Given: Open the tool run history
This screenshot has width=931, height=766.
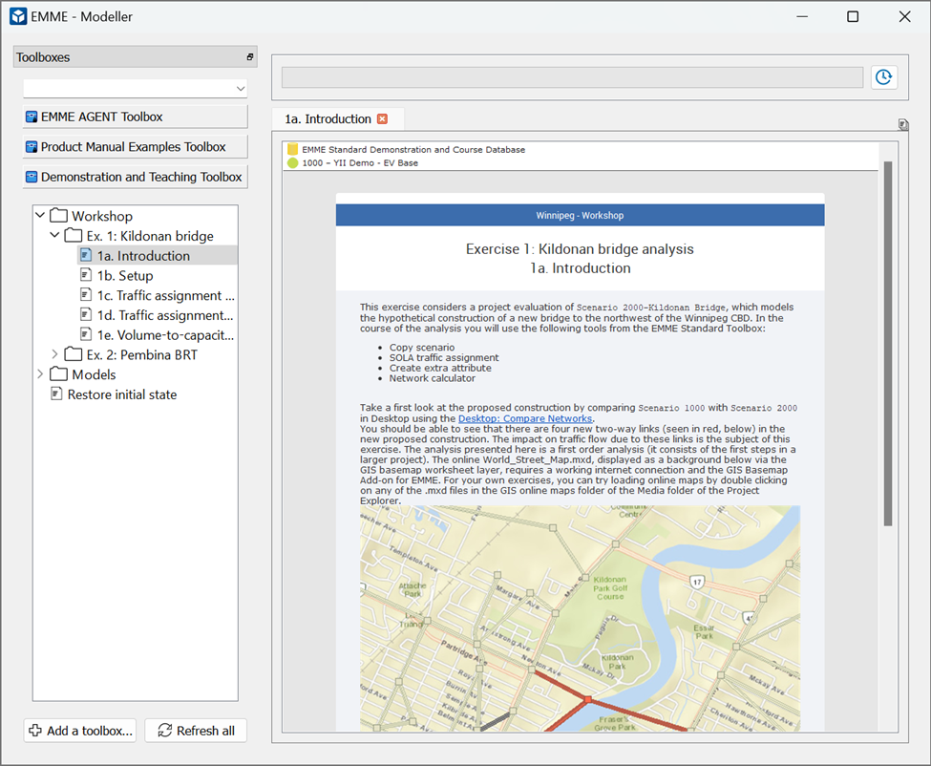Looking at the screenshot, I should pos(883,76).
